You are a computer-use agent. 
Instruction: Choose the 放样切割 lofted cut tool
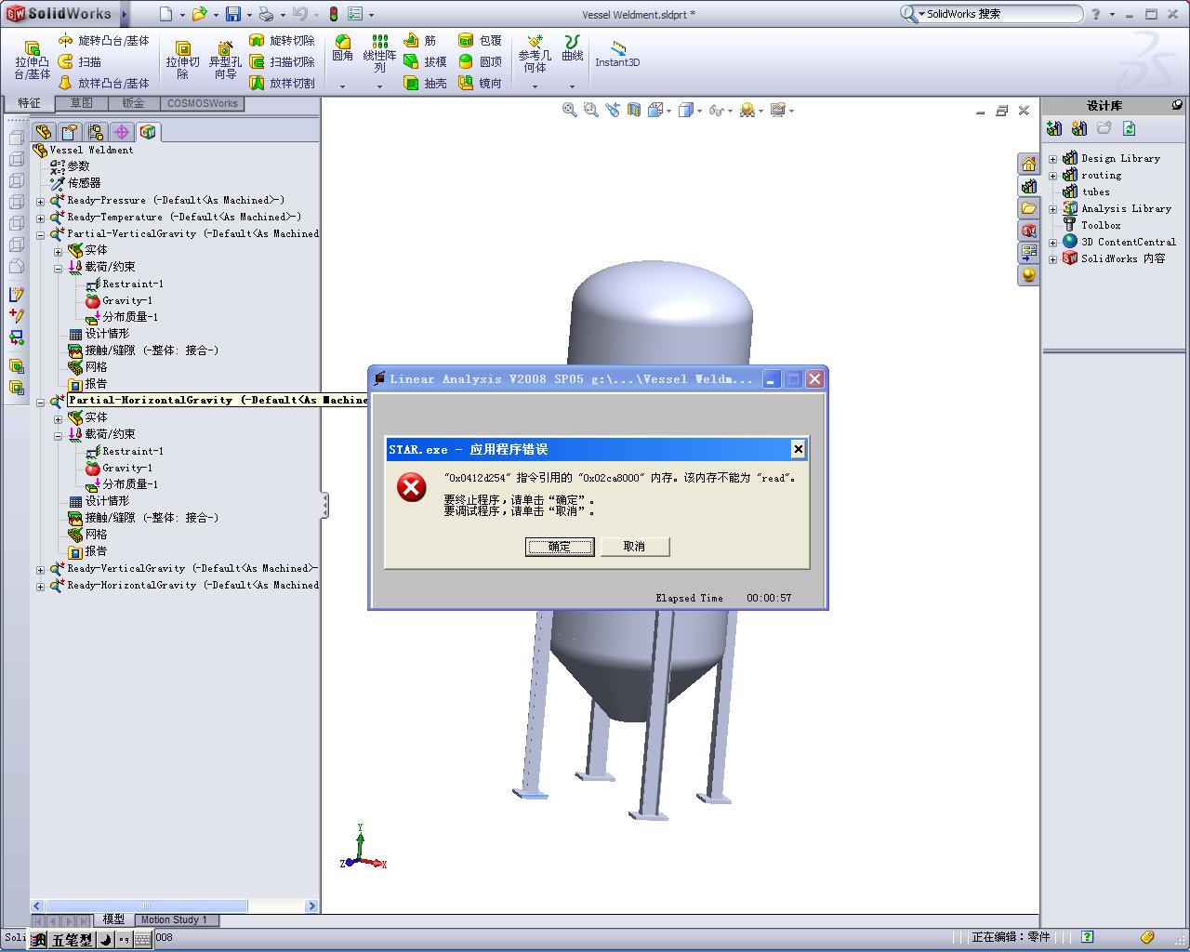tap(283, 83)
